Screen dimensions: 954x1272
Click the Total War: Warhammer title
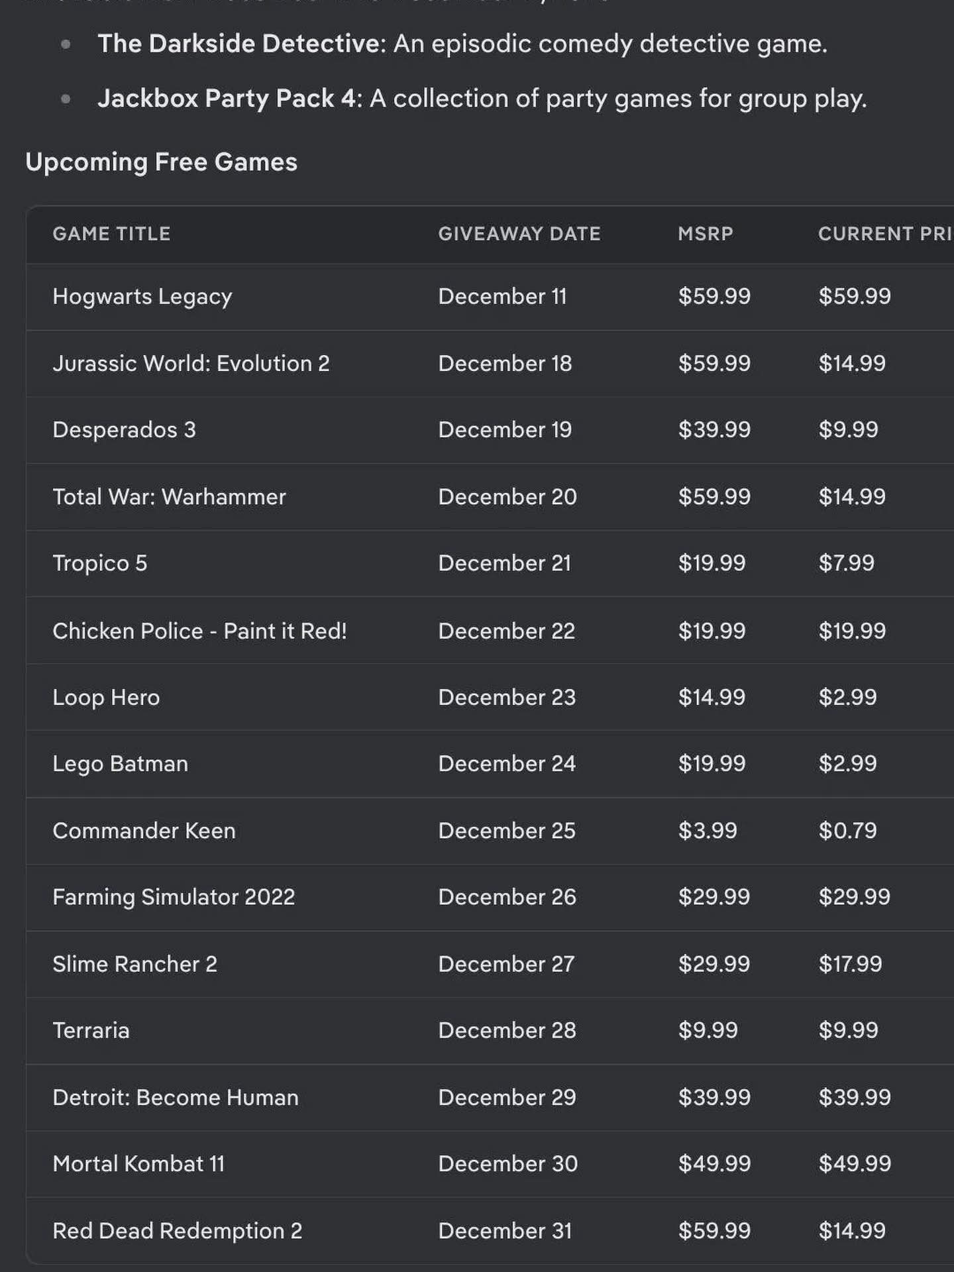[x=169, y=497]
